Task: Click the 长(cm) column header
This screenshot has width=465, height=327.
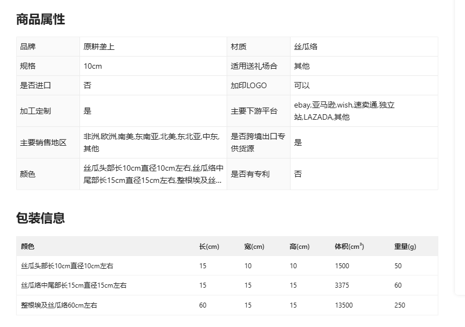Action: pyautogui.click(x=209, y=247)
